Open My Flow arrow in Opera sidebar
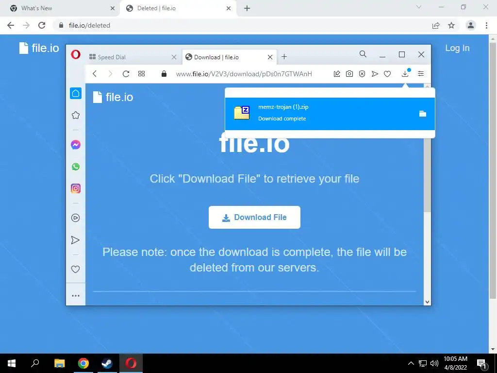The image size is (497, 373). click(75, 240)
